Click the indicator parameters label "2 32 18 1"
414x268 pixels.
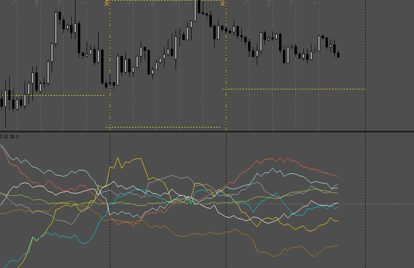pos(9,137)
